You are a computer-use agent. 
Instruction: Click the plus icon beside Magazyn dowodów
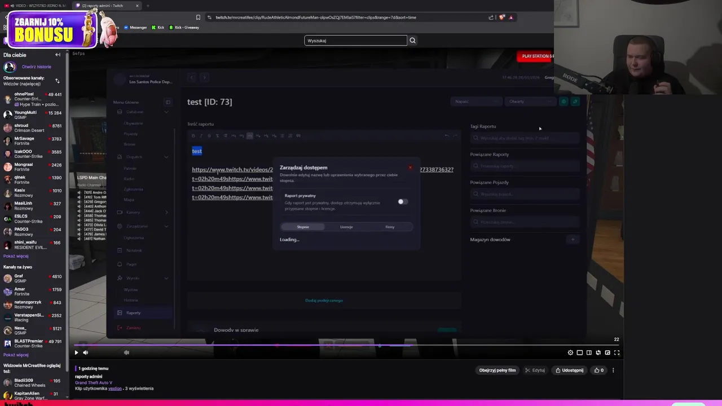[x=573, y=240]
